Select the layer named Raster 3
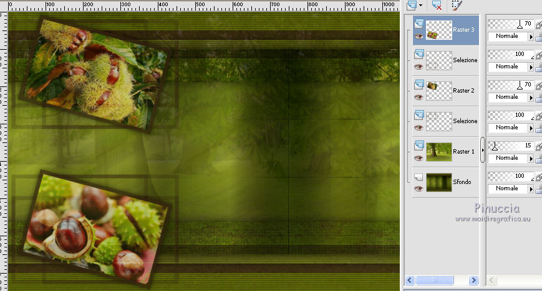 [x=463, y=30]
